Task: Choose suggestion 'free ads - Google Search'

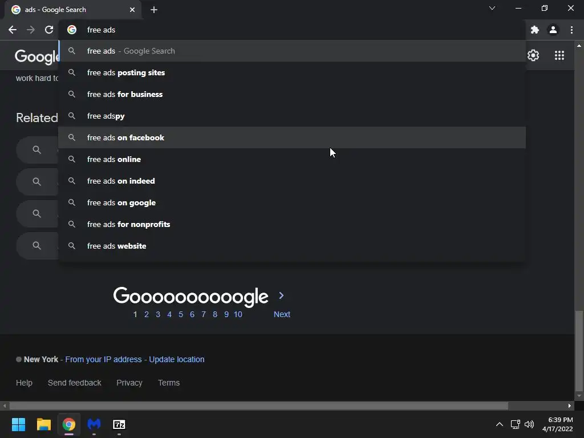Action: click(292, 51)
